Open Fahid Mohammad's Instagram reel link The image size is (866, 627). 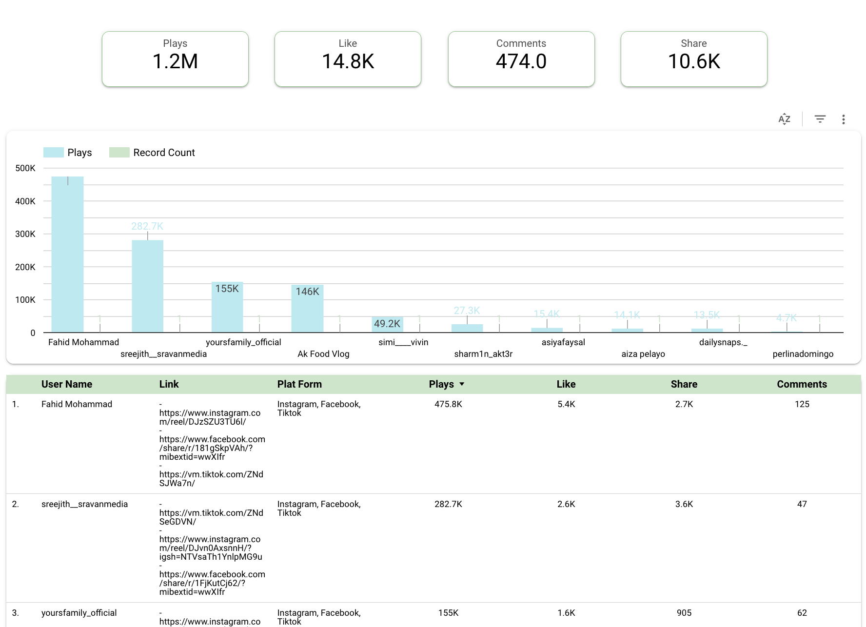click(x=210, y=417)
